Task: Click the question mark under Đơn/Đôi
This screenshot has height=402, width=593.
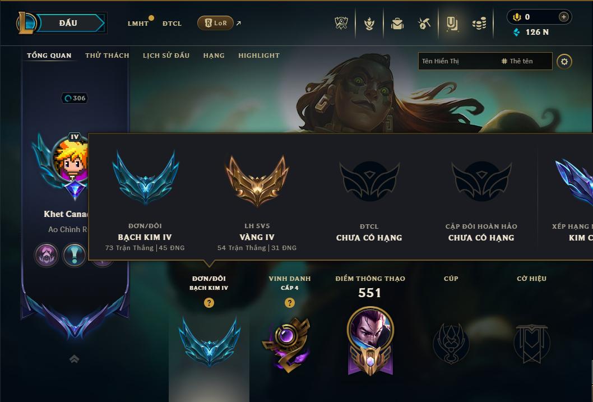Action: [x=209, y=303]
